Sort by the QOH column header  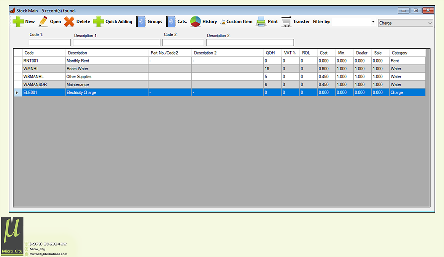(x=272, y=53)
